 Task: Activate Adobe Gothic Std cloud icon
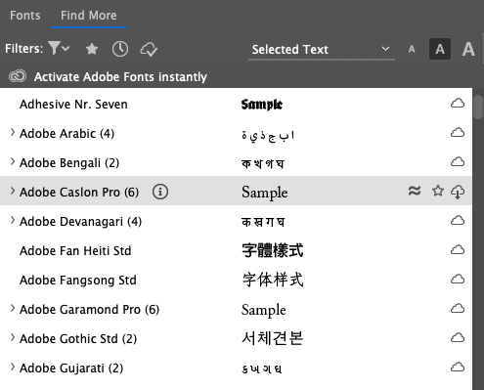click(458, 338)
